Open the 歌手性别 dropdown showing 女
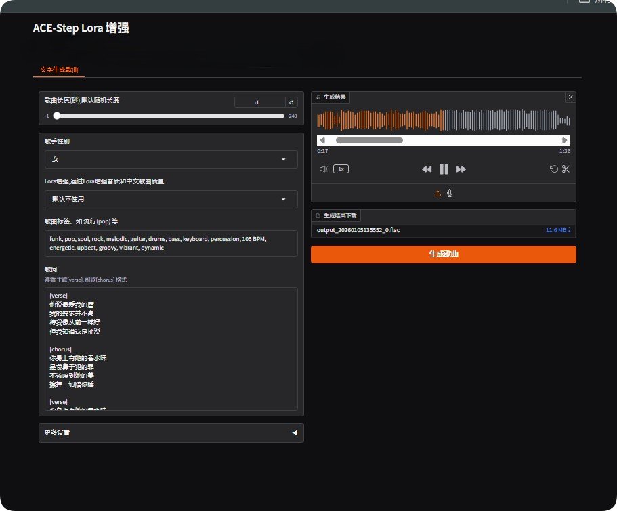The image size is (617, 511). pyautogui.click(x=171, y=160)
